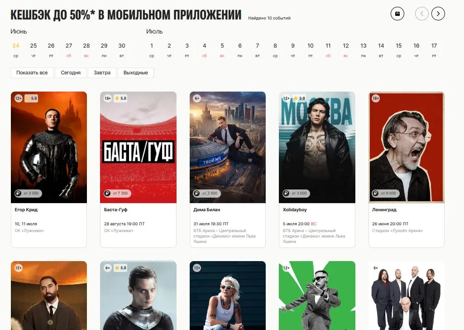Select June 27 сб date
The width and height of the screenshot is (464, 330).
69,50
